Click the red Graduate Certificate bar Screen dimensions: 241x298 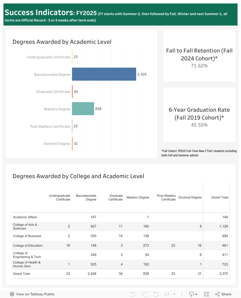(x=72, y=91)
